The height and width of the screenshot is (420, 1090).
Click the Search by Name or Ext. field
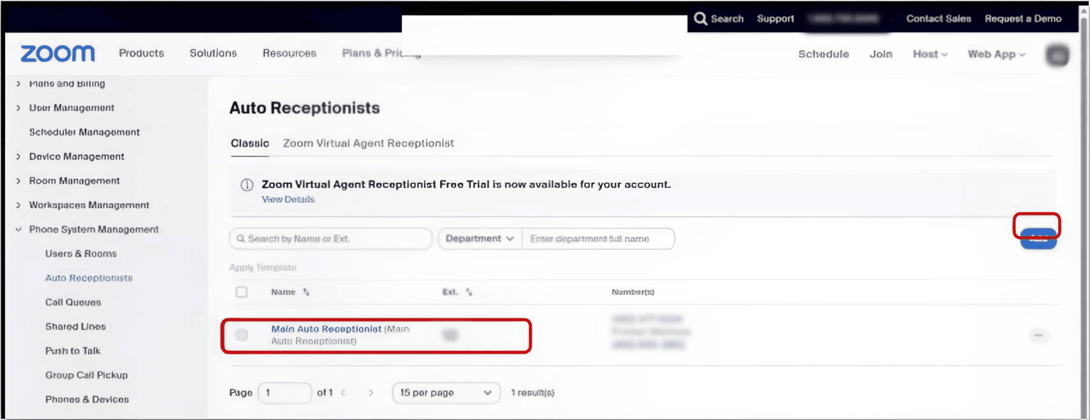[331, 238]
